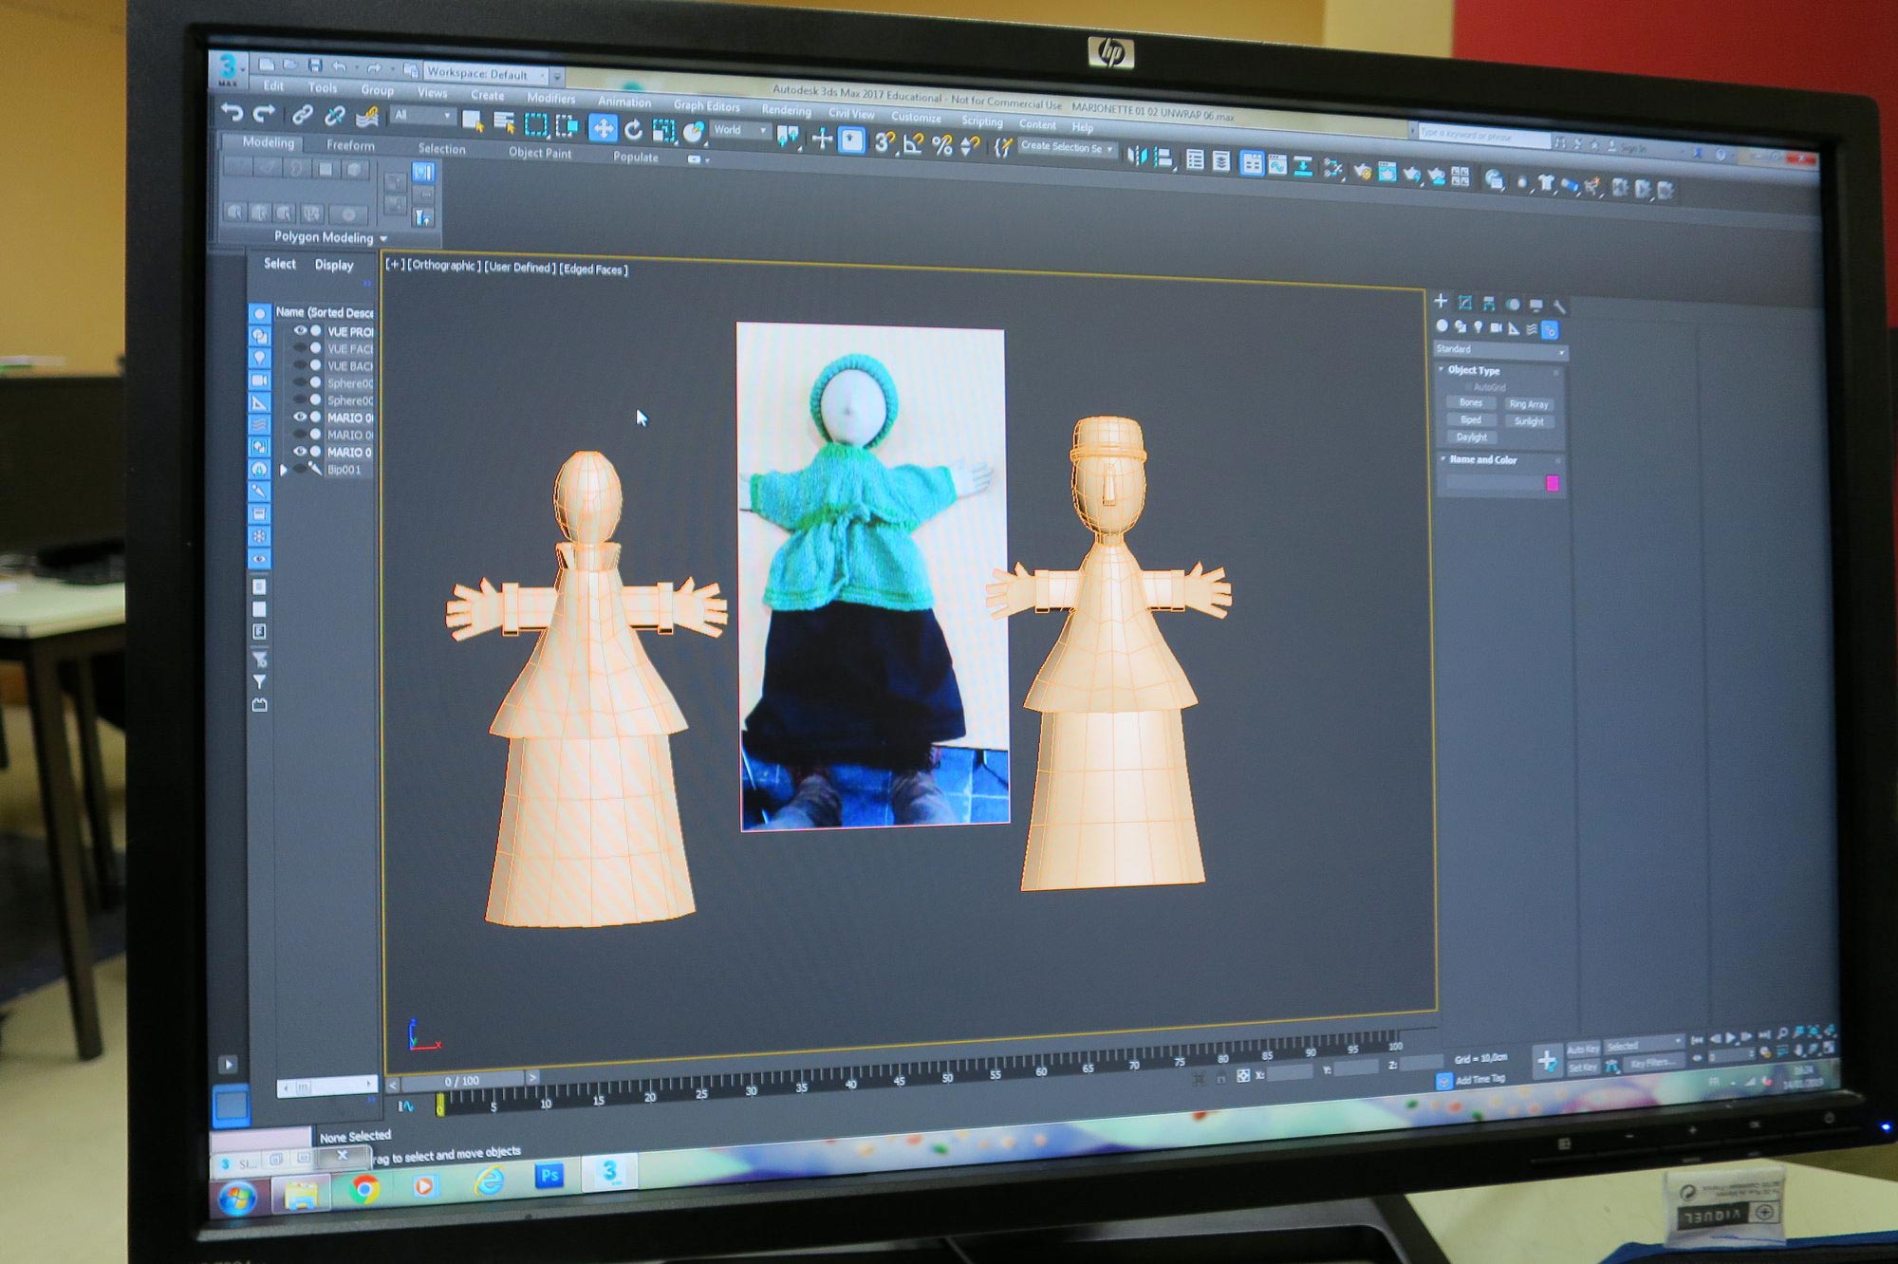This screenshot has width=1898, height=1264.
Task: Expand the Bip001 tree node
Action: (x=284, y=470)
